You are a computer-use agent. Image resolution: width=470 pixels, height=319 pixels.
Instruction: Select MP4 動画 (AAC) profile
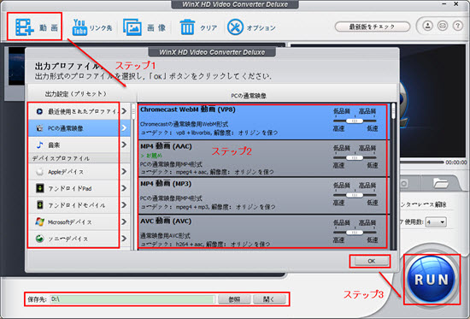click(x=263, y=158)
